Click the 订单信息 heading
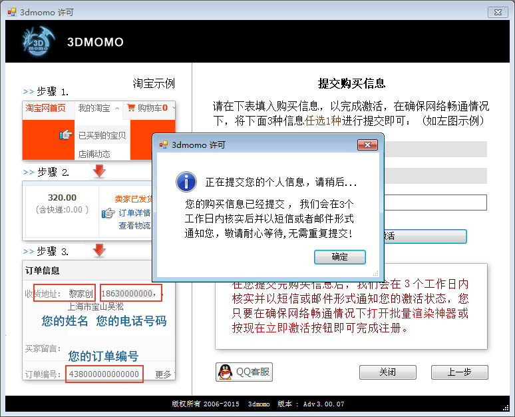 (43, 270)
